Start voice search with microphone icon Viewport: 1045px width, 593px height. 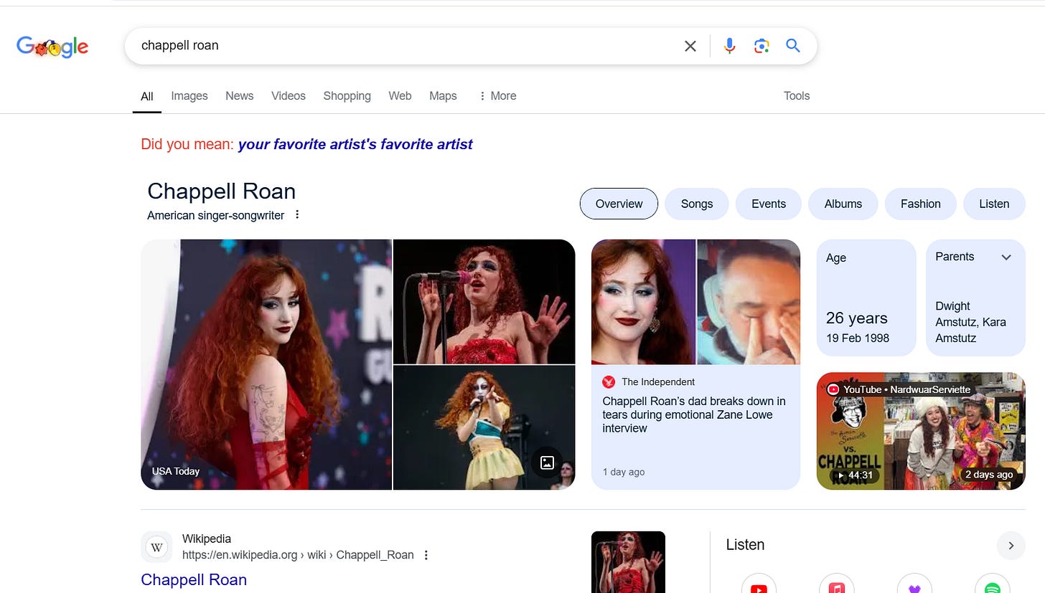729,46
